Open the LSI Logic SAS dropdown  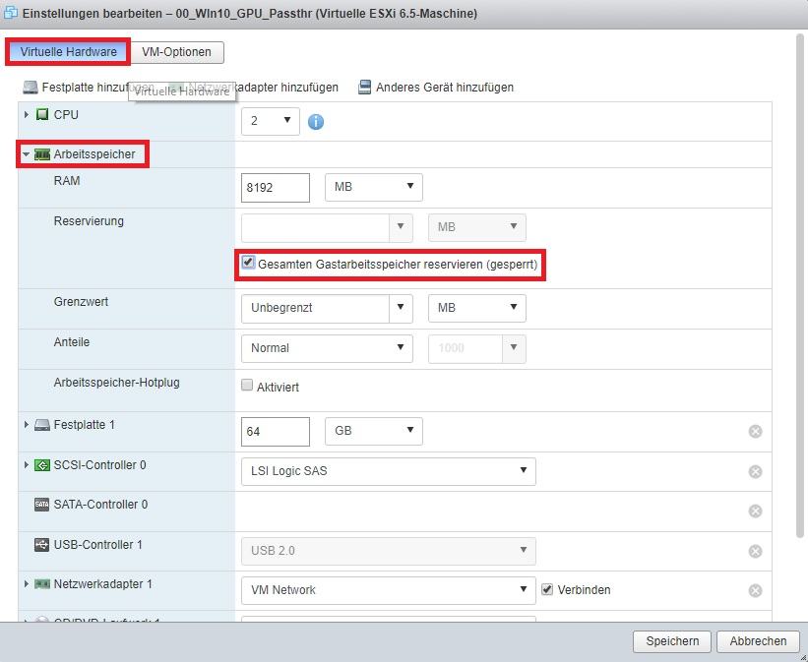(x=389, y=471)
